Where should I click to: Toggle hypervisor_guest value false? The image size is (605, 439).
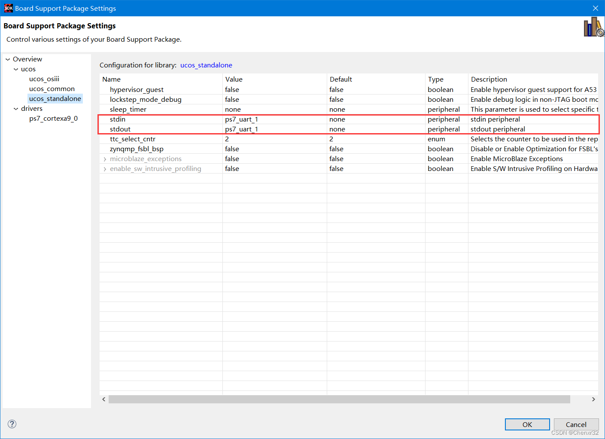275,90
